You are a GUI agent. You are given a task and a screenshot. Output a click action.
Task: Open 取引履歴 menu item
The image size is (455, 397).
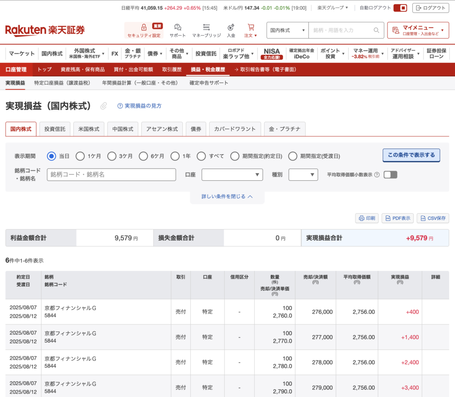(x=172, y=69)
